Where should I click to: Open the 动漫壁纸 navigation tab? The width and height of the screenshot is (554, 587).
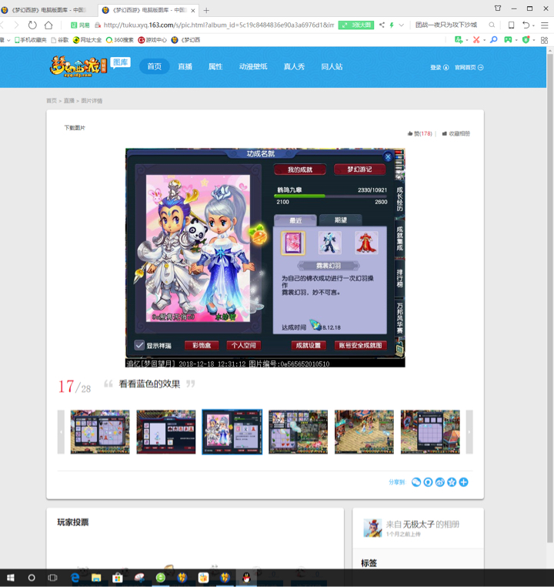(253, 67)
